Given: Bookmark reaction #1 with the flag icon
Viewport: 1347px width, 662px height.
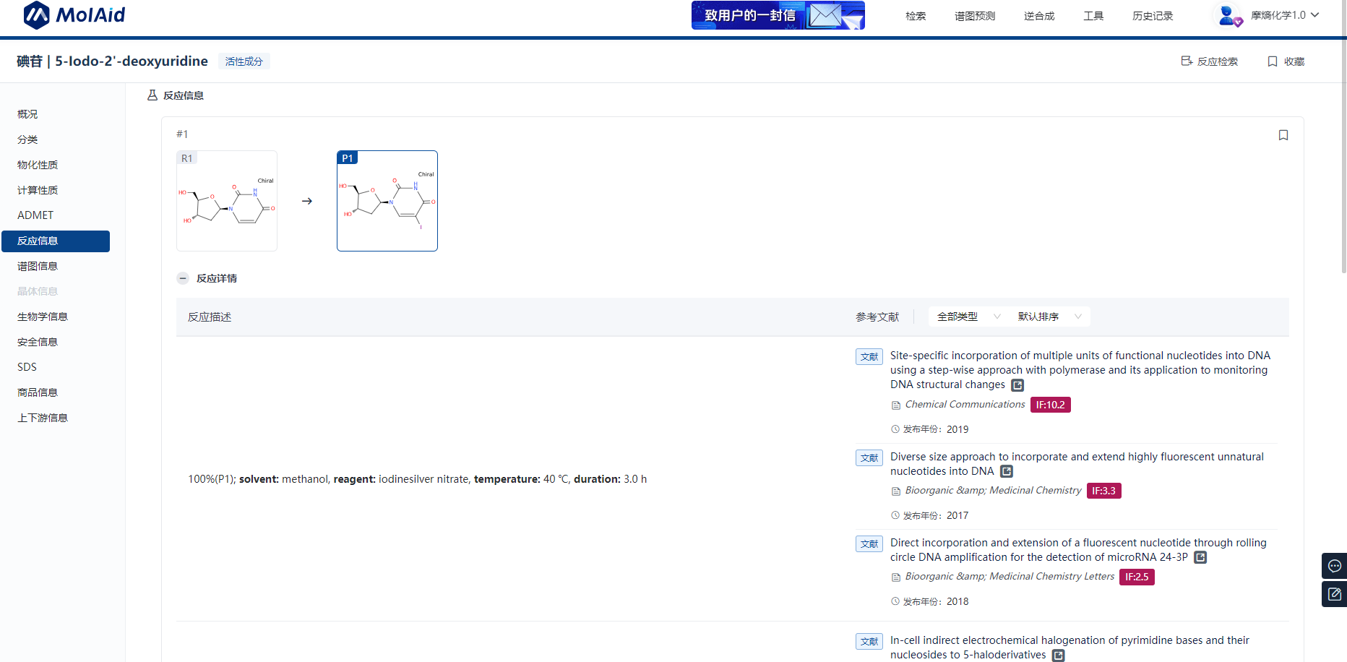Looking at the screenshot, I should 1283,135.
